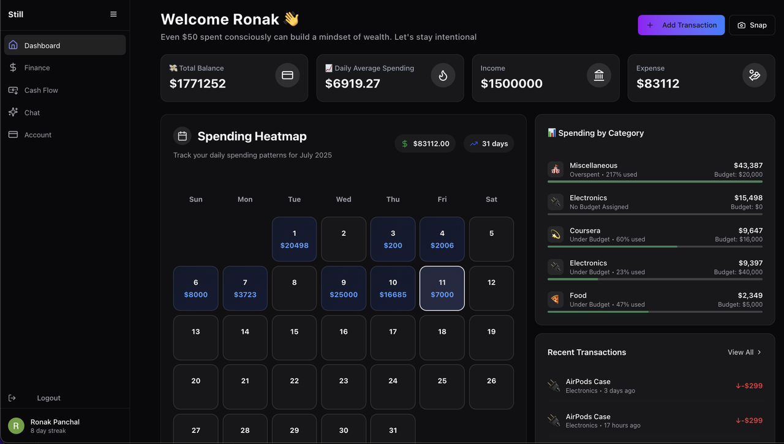Click the Add Transaction button
784x444 pixels.
681,25
